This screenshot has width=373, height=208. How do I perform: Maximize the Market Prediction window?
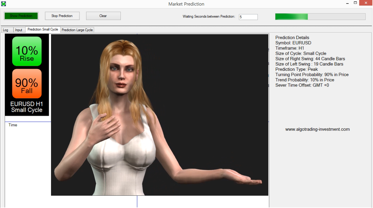355,3
